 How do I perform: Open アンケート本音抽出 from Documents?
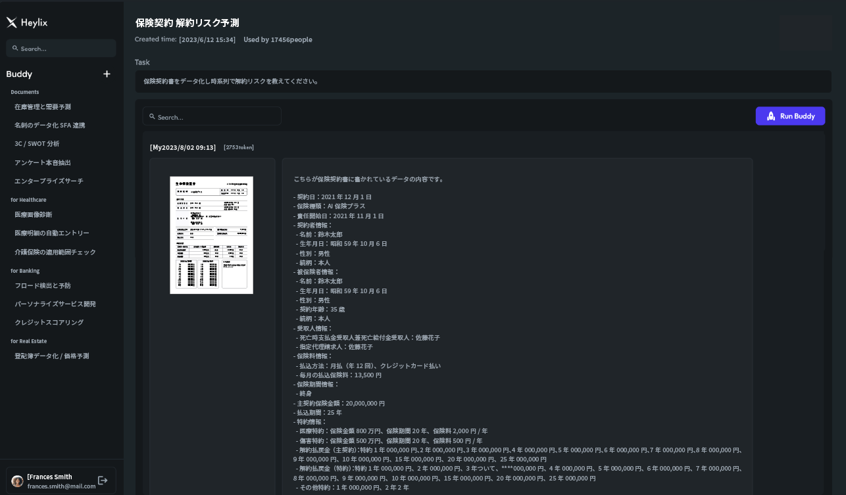tap(43, 162)
